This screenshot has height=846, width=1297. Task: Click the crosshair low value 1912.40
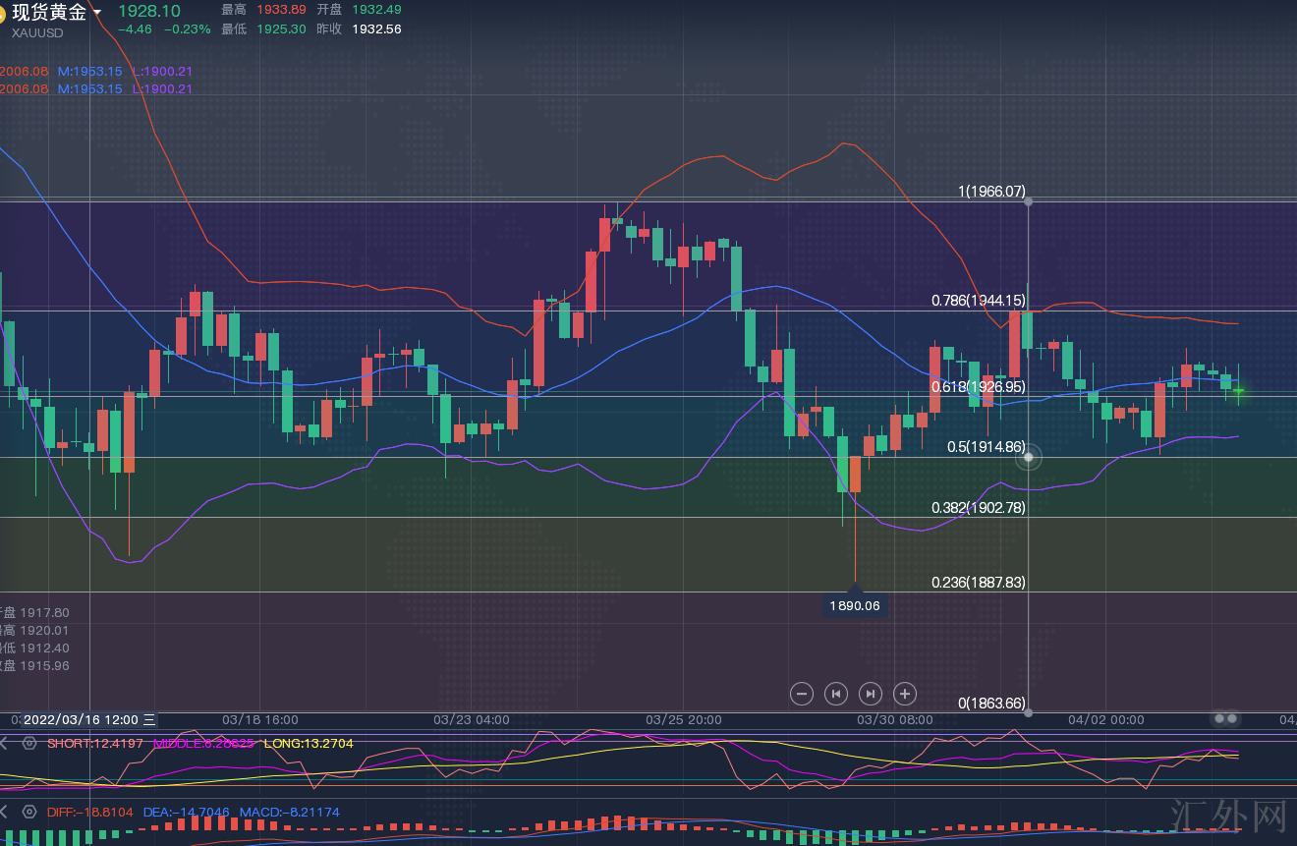pyautogui.click(x=44, y=649)
